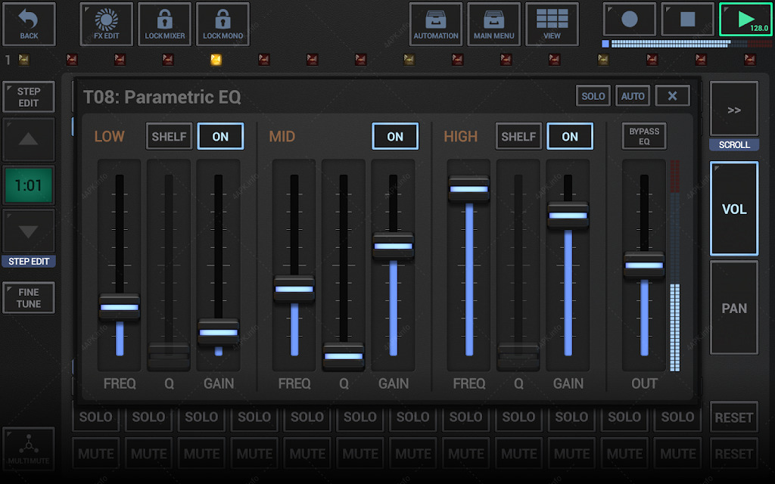Open the VIEW grid selector

(x=552, y=23)
